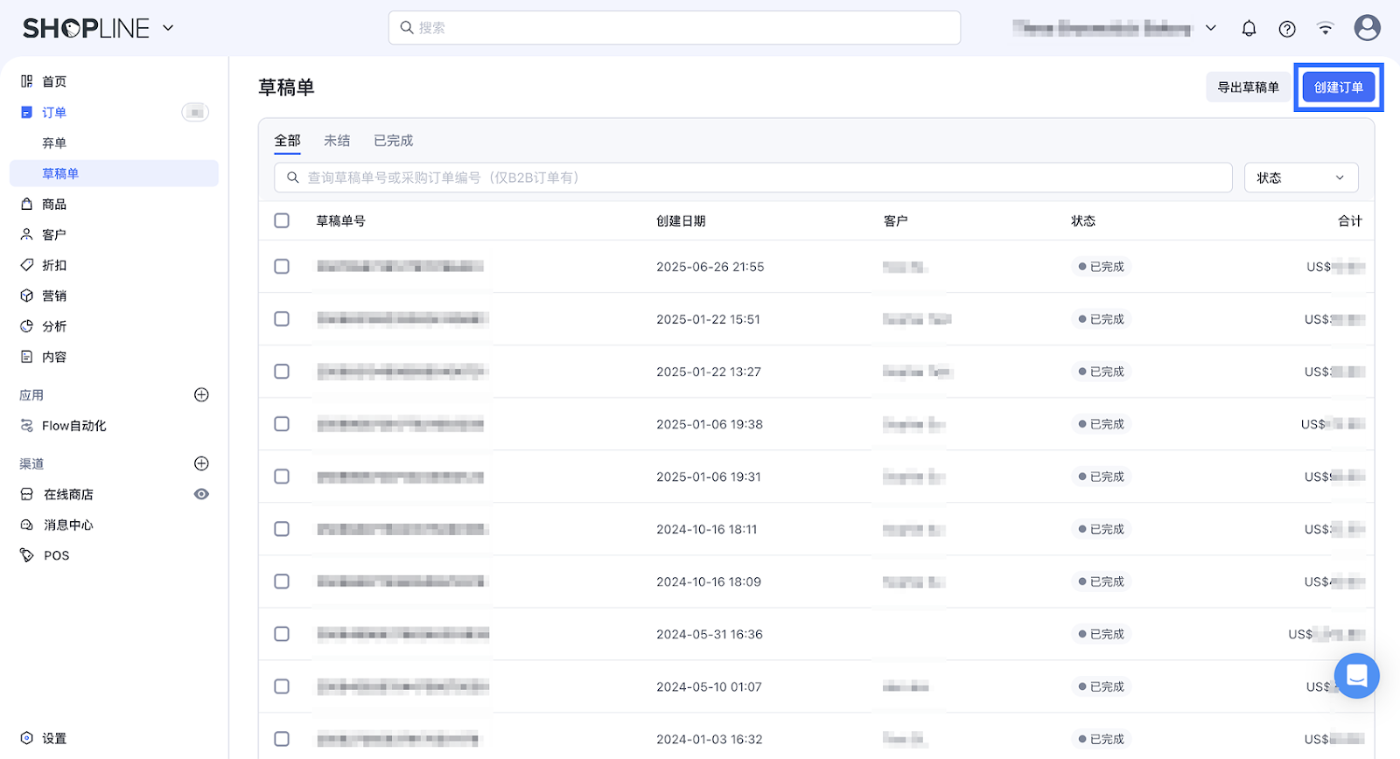Click the 已完成 status badge for 2025-06-26
1400x759 pixels.
click(x=1102, y=267)
